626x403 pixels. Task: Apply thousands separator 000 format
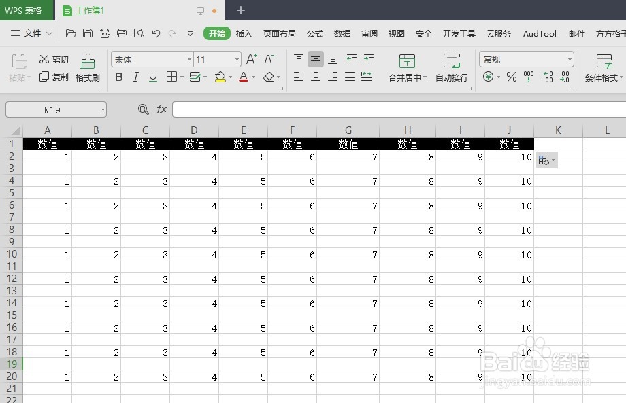529,77
